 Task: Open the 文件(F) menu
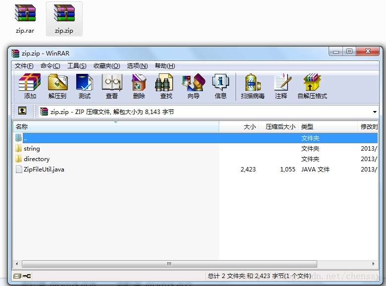[x=24, y=66]
